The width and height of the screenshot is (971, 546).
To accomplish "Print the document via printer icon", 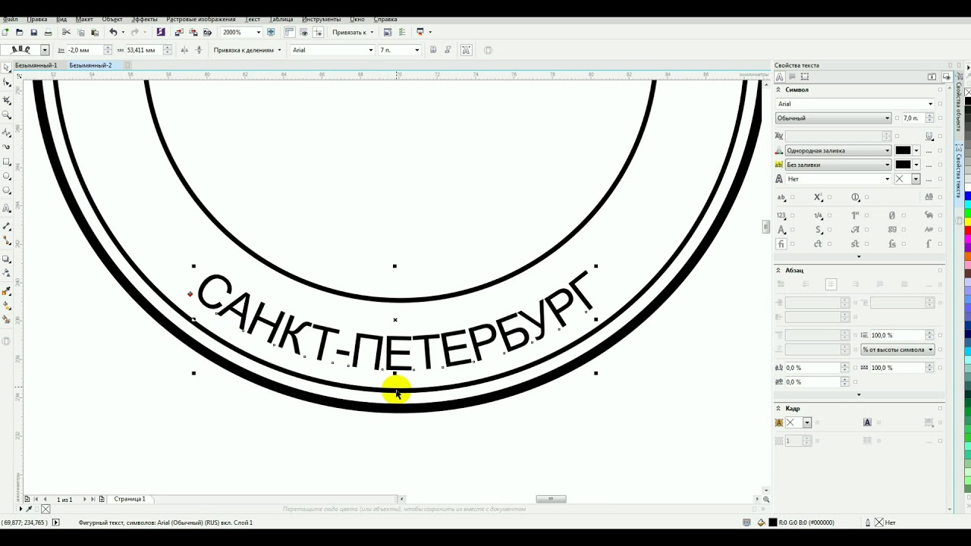I will [x=48, y=33].
